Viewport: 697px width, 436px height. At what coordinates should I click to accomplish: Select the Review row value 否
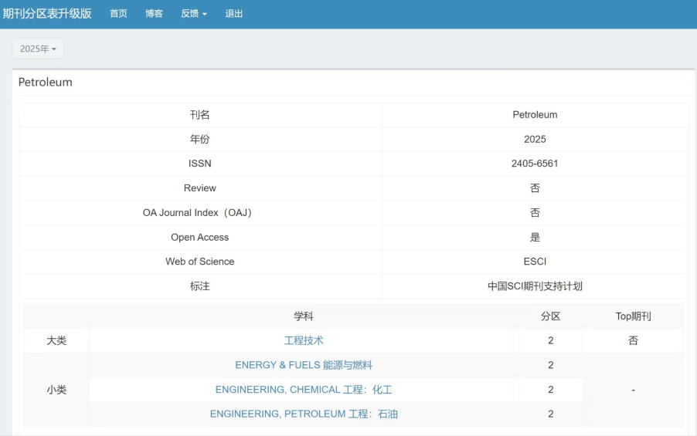[535, 188]
